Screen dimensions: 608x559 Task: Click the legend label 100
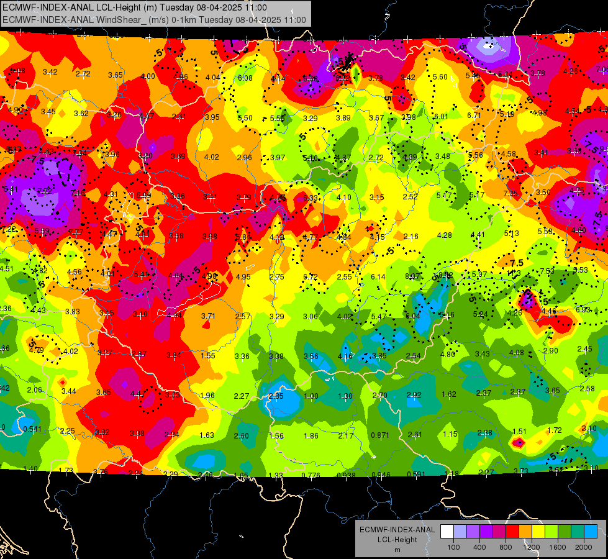point(453,547)
